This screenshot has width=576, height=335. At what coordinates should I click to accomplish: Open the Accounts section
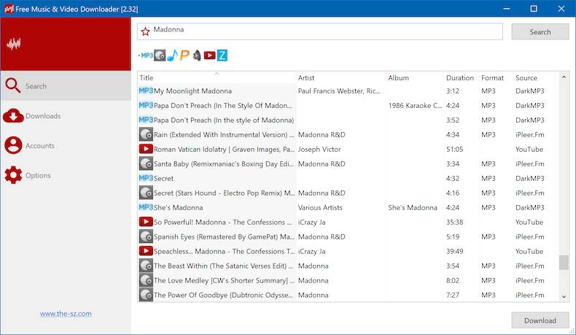(40, 146)
